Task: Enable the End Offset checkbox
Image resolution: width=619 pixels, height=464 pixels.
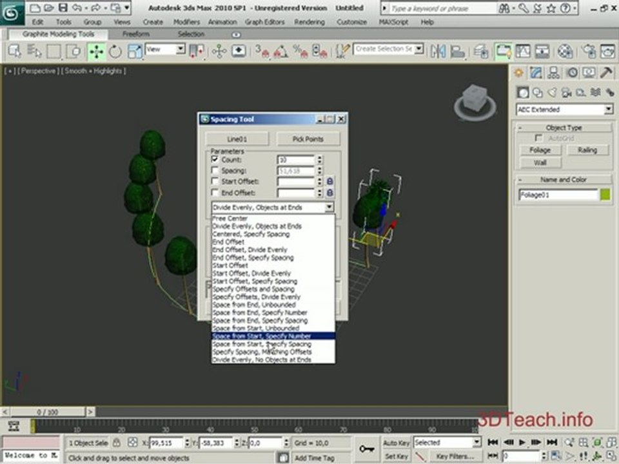Action: click(215, 193)
